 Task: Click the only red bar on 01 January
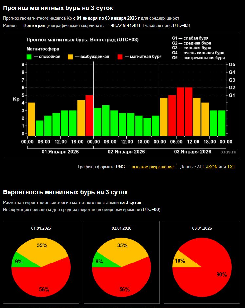pyautogui.click(x=89, y=115)
